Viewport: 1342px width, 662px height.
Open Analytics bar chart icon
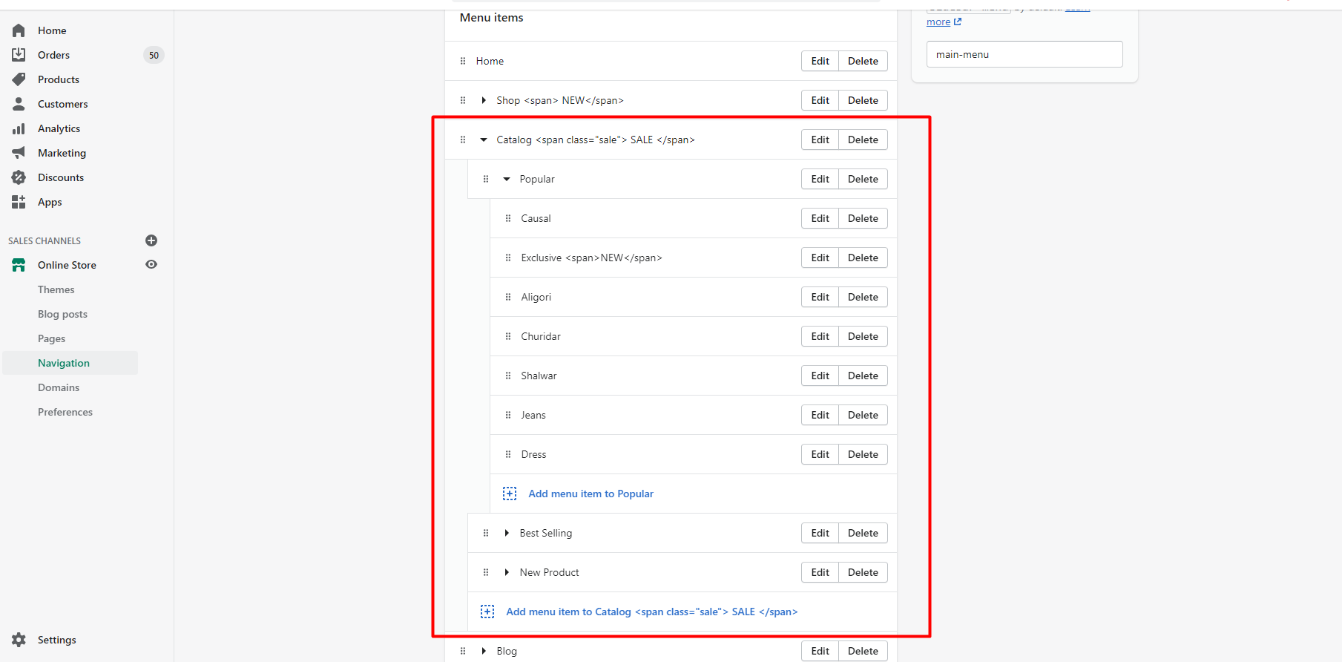[19, 128]
